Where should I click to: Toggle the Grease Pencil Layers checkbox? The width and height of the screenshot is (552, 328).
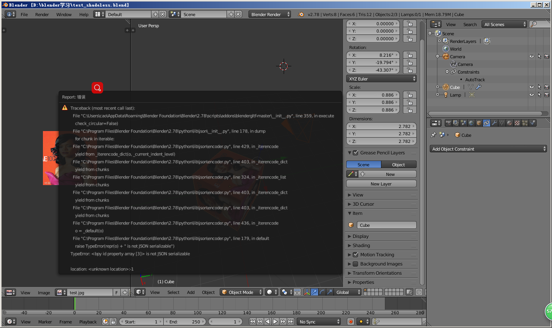[355, 153]
